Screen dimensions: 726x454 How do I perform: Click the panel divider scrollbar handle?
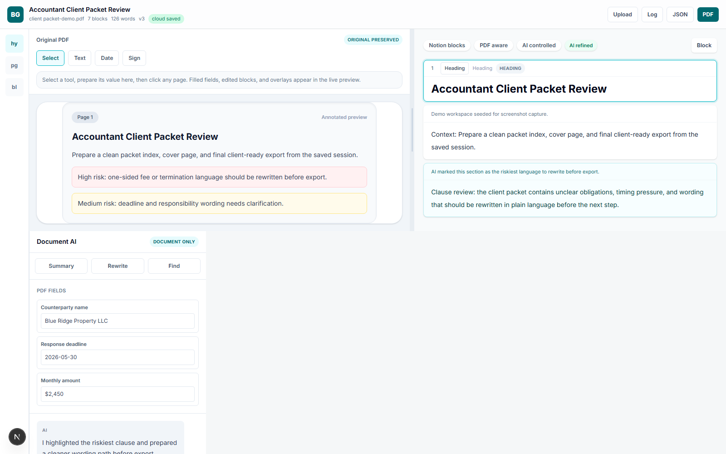[x=412, y=130]
